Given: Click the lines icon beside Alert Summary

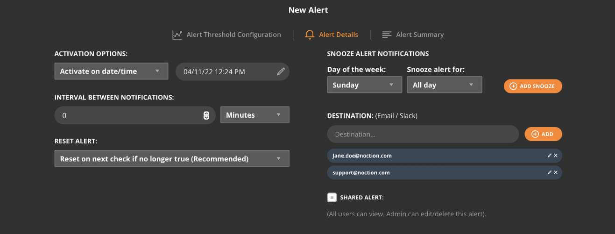Looking at the screenshot, I should pyautogui.click(x=387, y=35).
